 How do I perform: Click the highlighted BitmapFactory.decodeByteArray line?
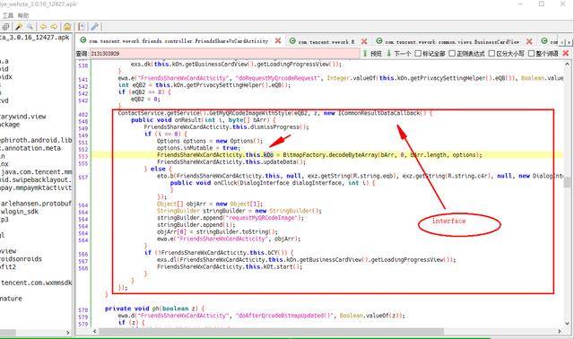pos(319,155)
